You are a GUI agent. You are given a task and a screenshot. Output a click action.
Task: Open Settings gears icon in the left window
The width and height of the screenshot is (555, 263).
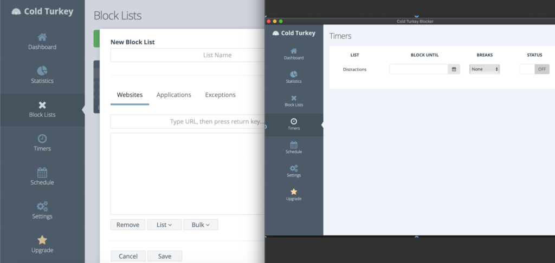(x=42, y=206)
